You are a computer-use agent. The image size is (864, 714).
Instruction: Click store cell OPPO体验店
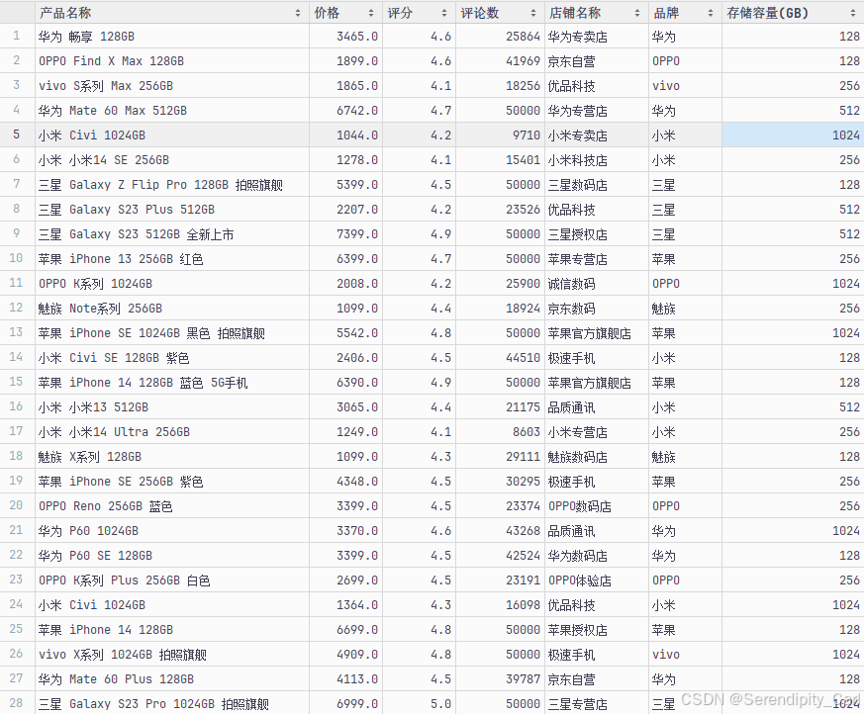596,580
